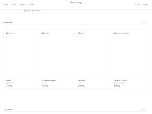This screenshot has width=152, height=114.
Task: Select the Pothos product name
Action: 8,81
